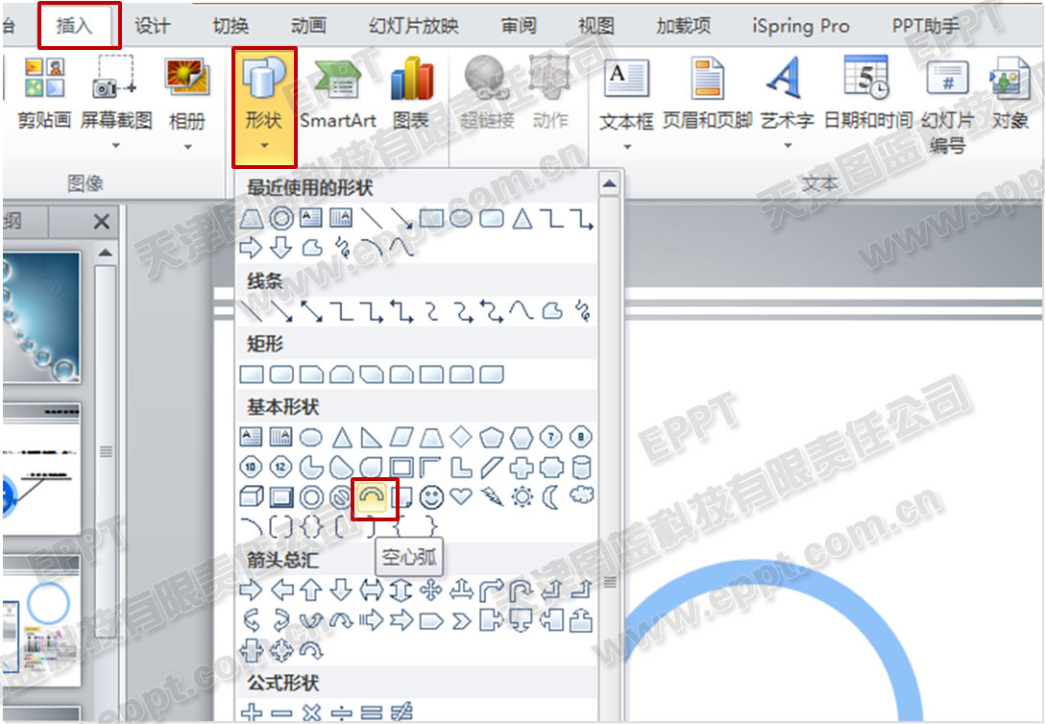
Task: Switch to the Design (设计) tab
Action: click(x=152, y=26)
